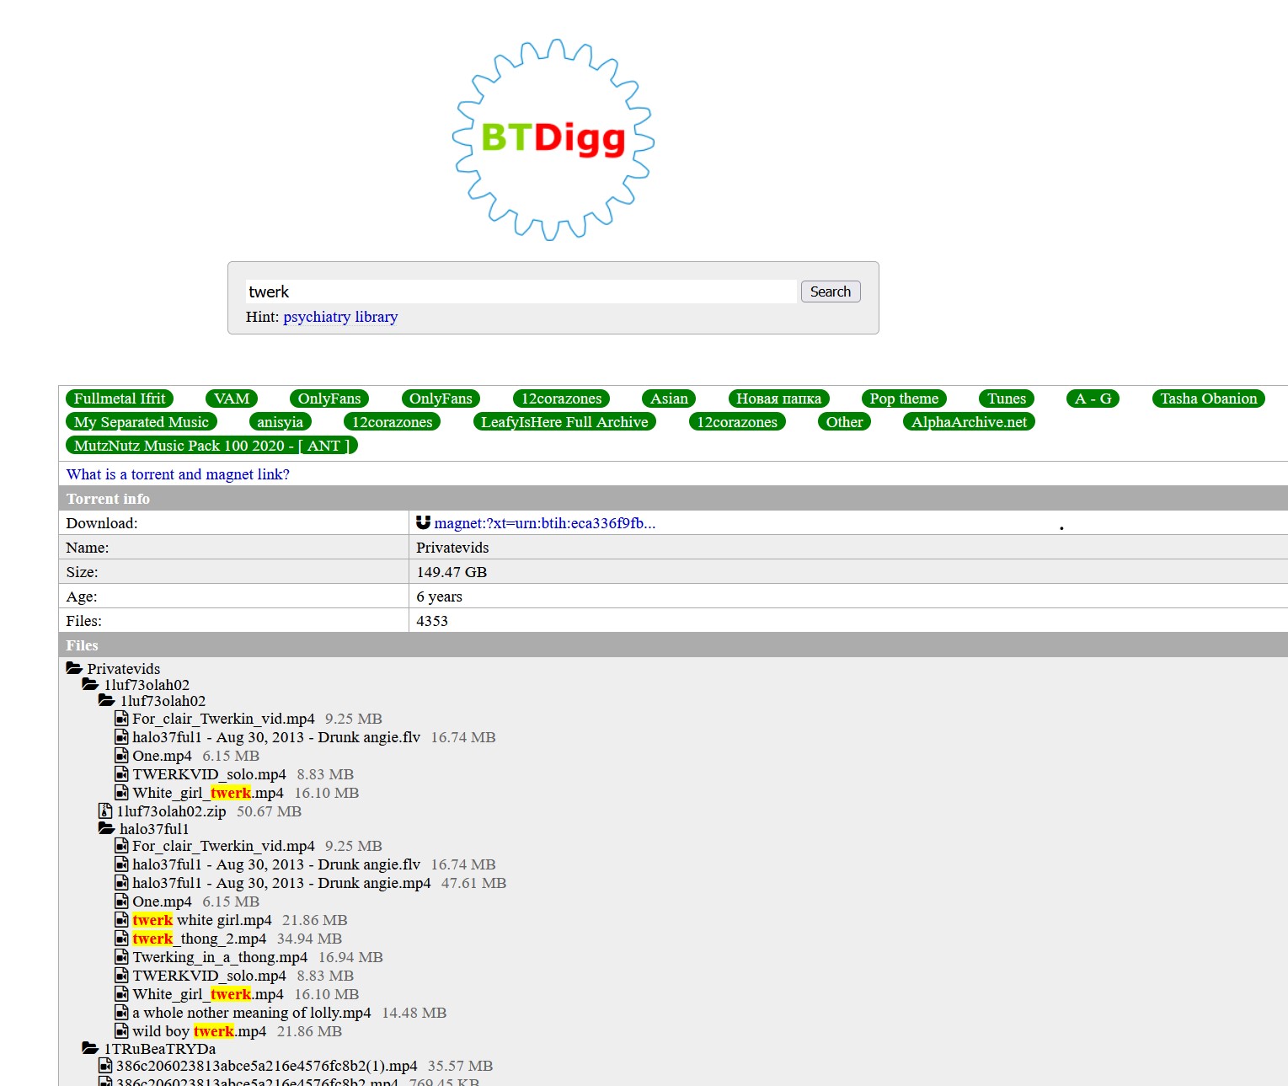
Task: Click the halo37full1 folder icon
Action: [107, 828]
